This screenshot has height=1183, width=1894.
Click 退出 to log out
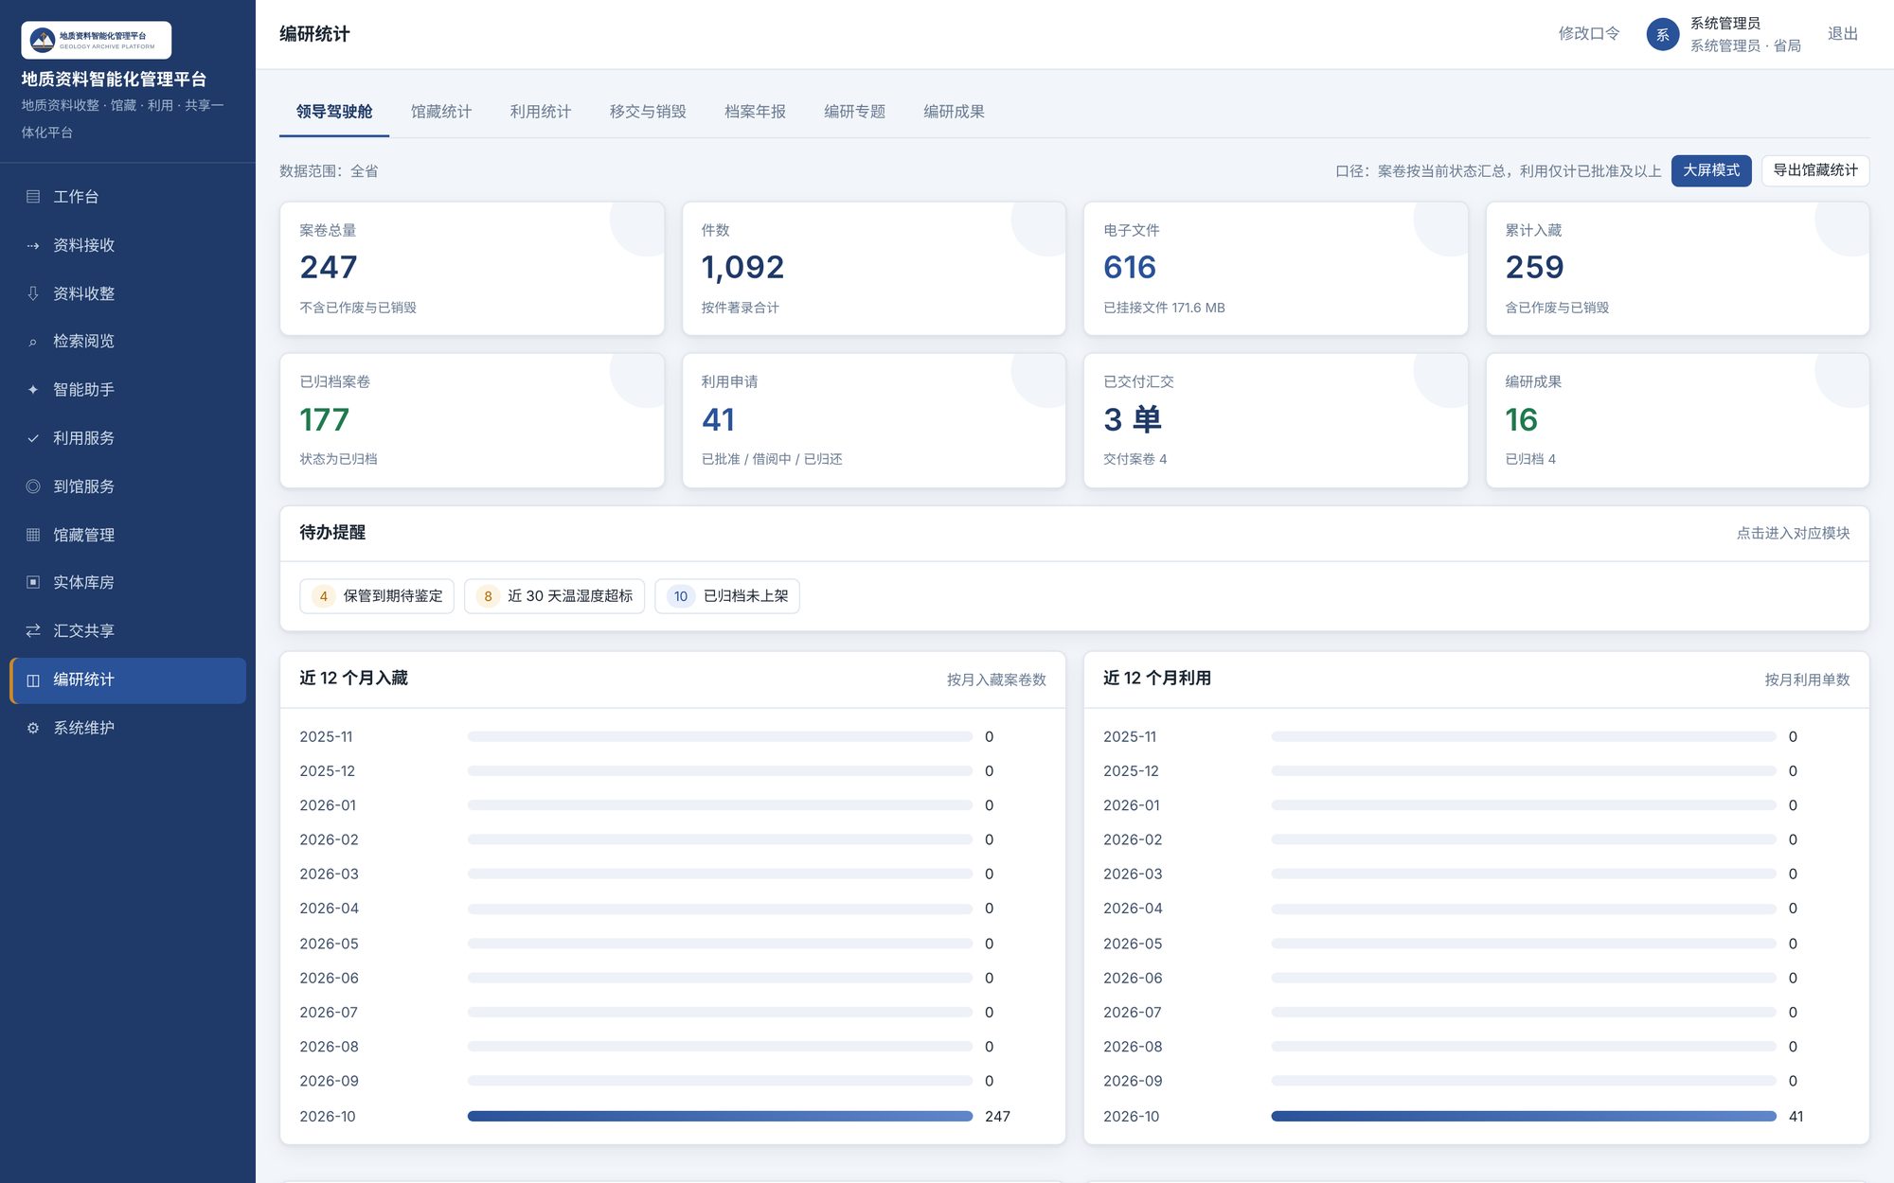pyautogui.click(x=1843, y=34)
